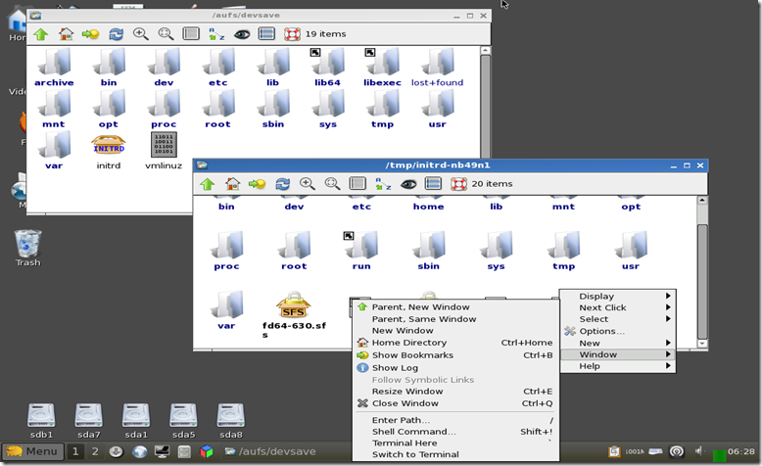The height and width of the screenshot is (466, 762).
Task: Click lifebuoy help icon in initrd-nb49n1 toolbar
Action: 458,184
